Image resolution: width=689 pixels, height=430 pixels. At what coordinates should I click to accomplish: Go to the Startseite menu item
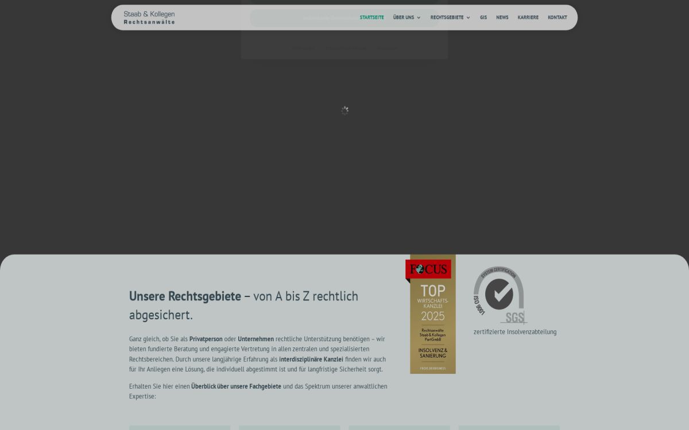371,18
